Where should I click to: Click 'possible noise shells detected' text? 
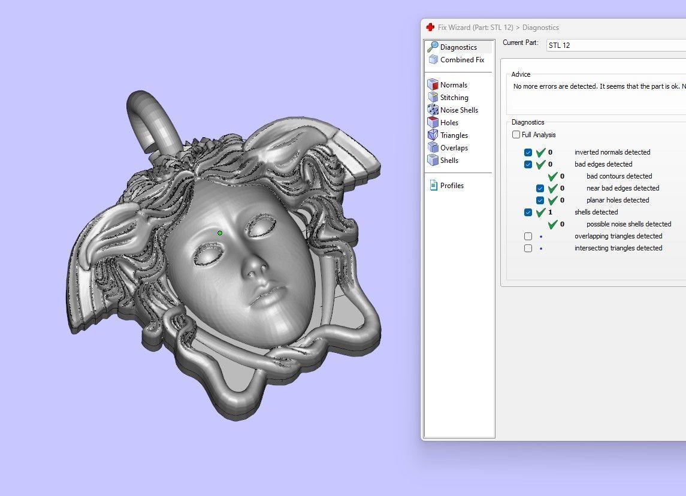point(628,224)
